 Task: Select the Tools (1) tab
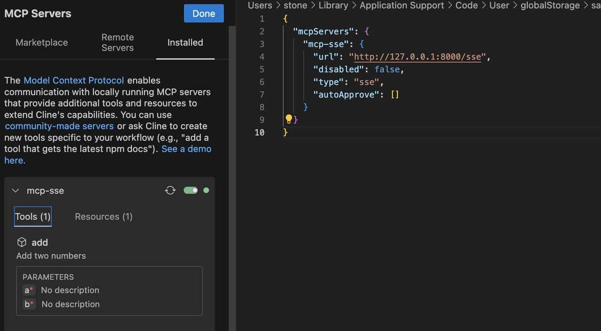[x=32, y=217]
